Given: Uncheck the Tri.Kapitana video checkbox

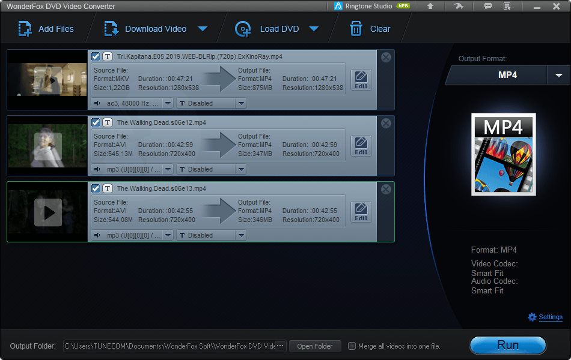Looking at the screenshot, I should 96,56.
